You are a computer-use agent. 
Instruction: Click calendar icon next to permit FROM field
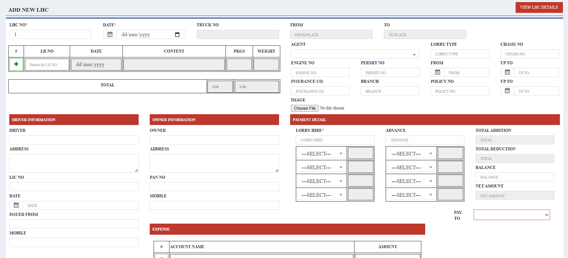point(437,72)
